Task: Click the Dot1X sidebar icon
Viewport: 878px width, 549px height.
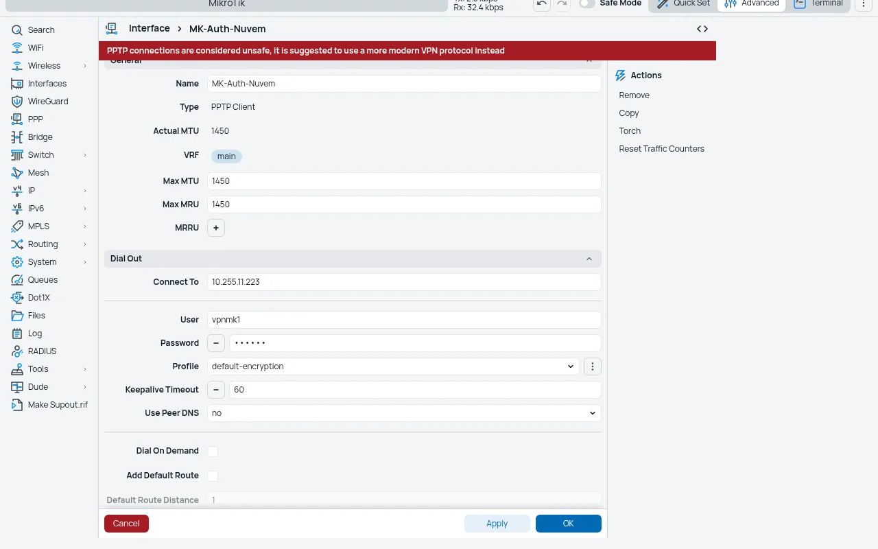Action: point(17,298)
